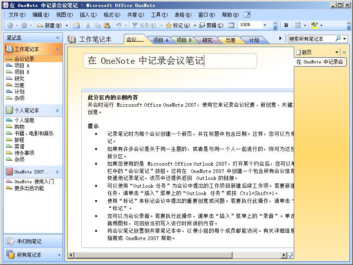The height and width of the screenshot is (265, 353).
Task: Click the 所有笔记本 notebooks icon
Action: tap(10, 255)
